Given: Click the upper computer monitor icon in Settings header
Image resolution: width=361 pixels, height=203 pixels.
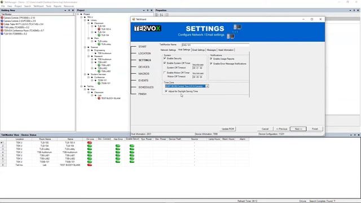Looking at the screenshot, I should [x=237, y=28].
